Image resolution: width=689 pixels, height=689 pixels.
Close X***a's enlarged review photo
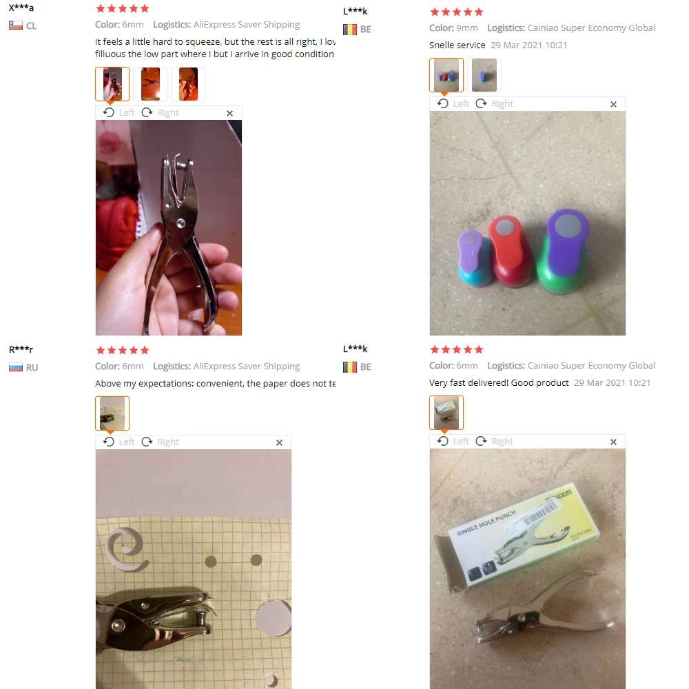pyautogui.click(x=229, y=114)
